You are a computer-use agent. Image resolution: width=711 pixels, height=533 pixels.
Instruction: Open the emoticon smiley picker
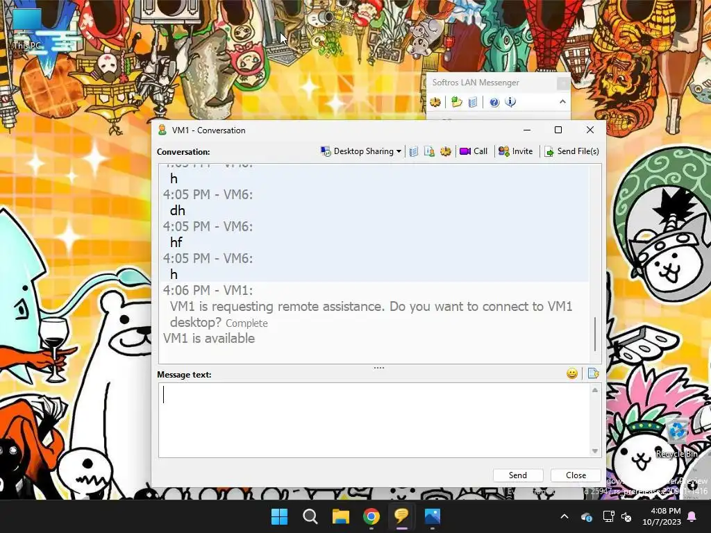point(572,373)
